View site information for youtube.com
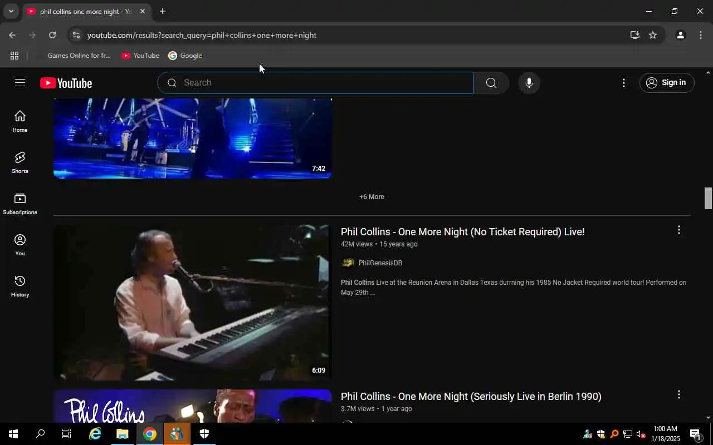Image resolution: width=713 pixels, height=445 pixels. tap(76, 35)
